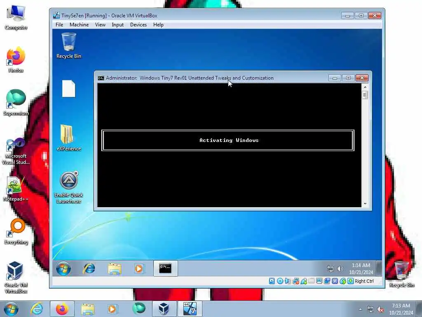Select the guest Recycle Bin icon

pyautogui.click(x=69, y=45)
